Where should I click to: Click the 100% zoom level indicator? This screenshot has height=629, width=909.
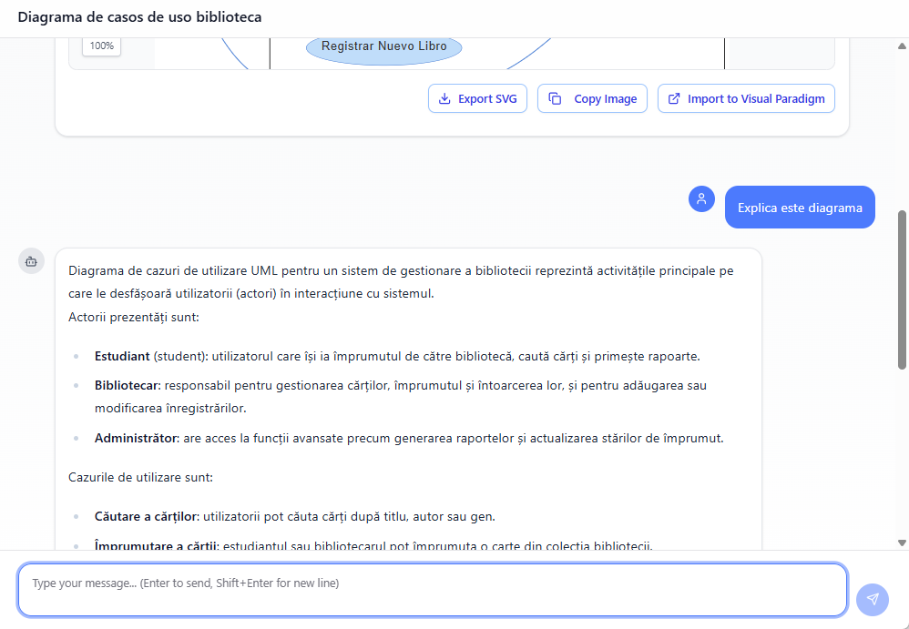101,46
